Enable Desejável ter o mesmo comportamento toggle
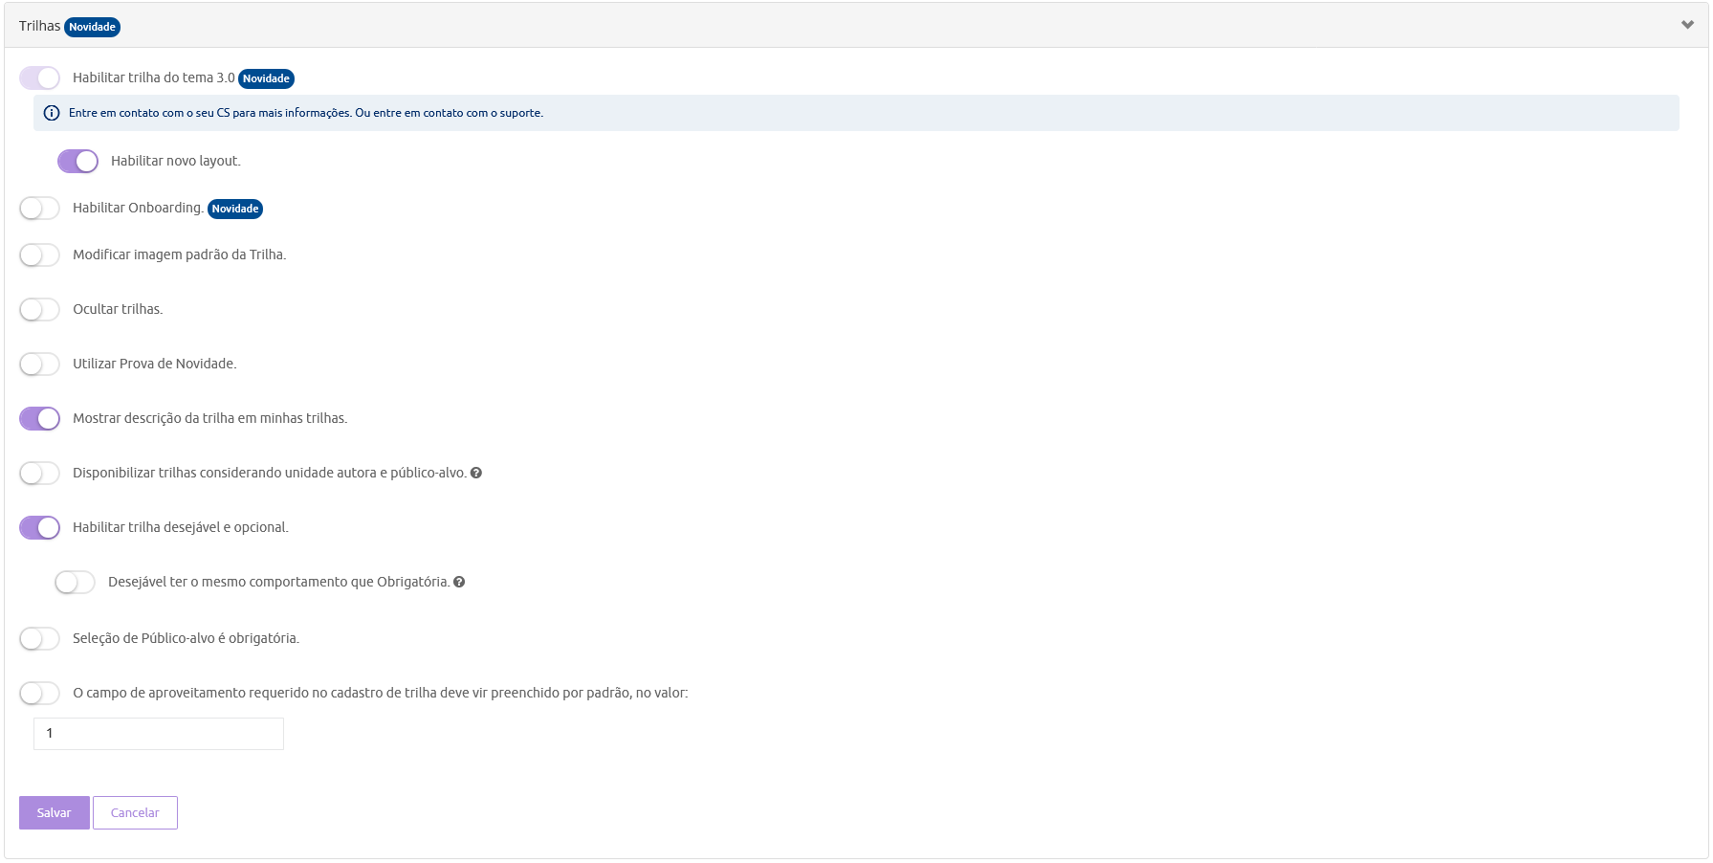 click(x=75, y=582)
